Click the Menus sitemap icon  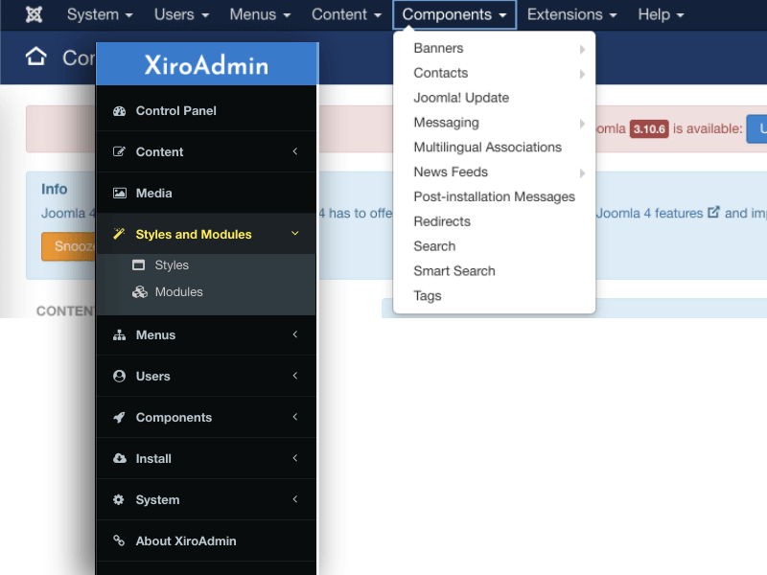pos(119,334)
